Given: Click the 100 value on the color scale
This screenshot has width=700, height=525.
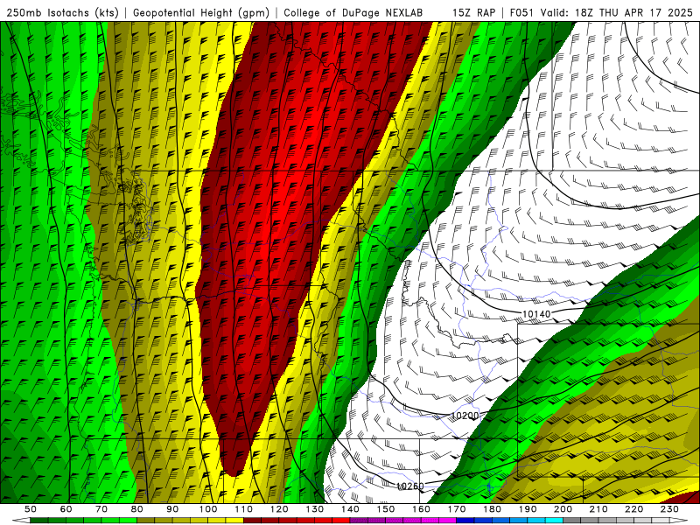Looking at the screenshot, I should pos(208,509).
